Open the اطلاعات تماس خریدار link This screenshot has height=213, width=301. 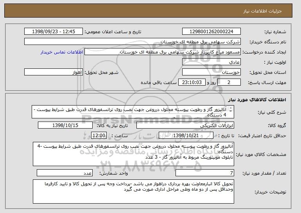click(x=62, y=52)
